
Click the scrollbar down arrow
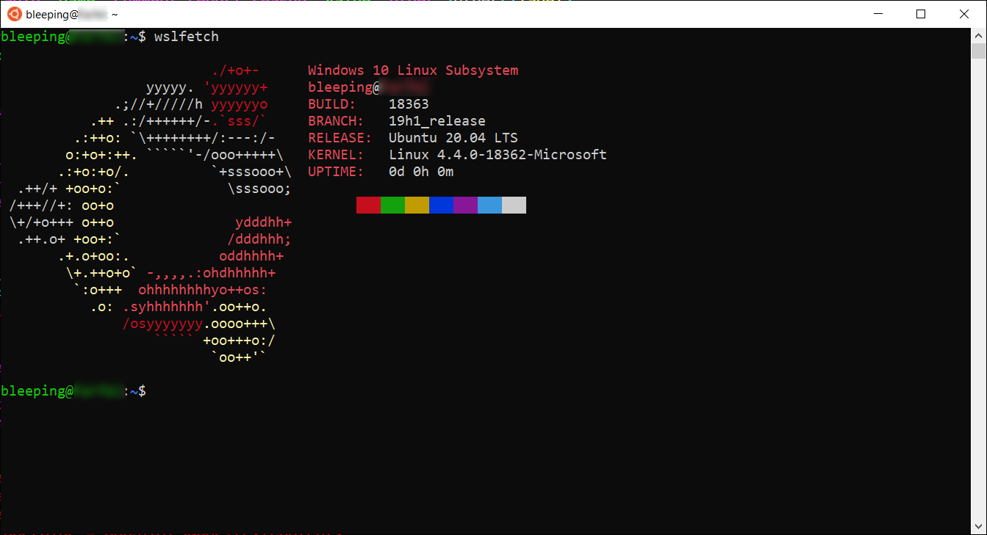coord(978,527)
